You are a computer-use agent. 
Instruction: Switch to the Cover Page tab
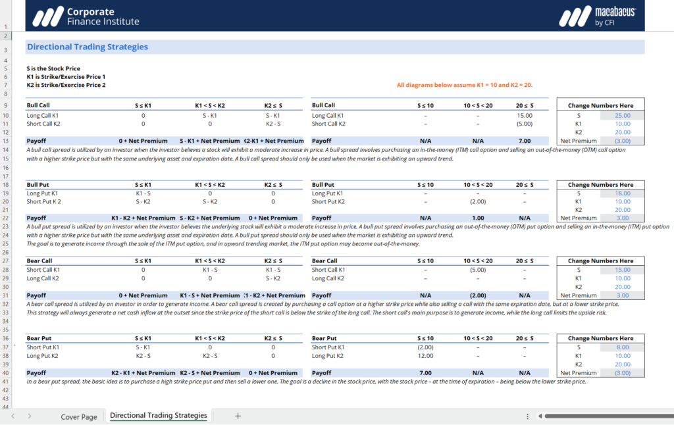pyautogui.click(x=80, y=416)
